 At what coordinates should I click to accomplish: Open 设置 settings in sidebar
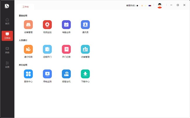pyautogui.click(x=7, y=65)
